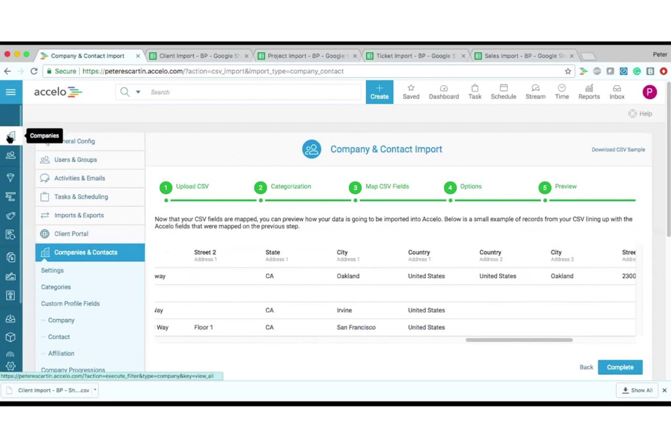Switch to Sales Import browser tab
The image size is (671, 447).
click(x=524, y=56)
